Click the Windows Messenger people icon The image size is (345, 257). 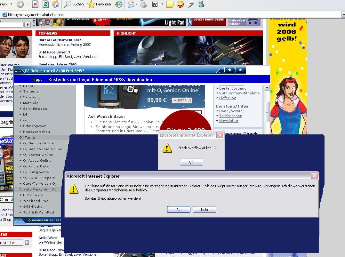[201, 4]
